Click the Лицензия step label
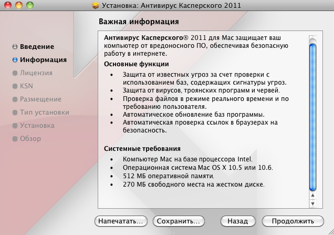The width and height of the screenshot is (334, 235). click(36, 73)
